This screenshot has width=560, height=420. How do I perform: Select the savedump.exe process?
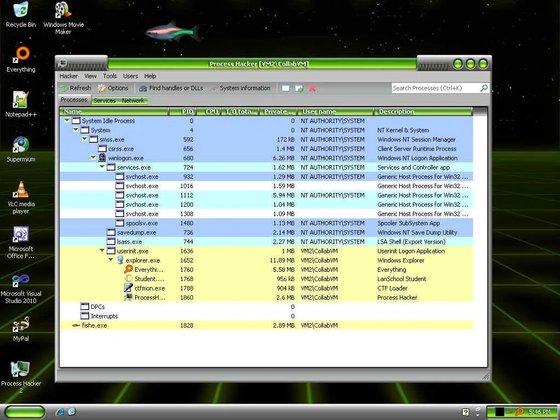point(266,232)
